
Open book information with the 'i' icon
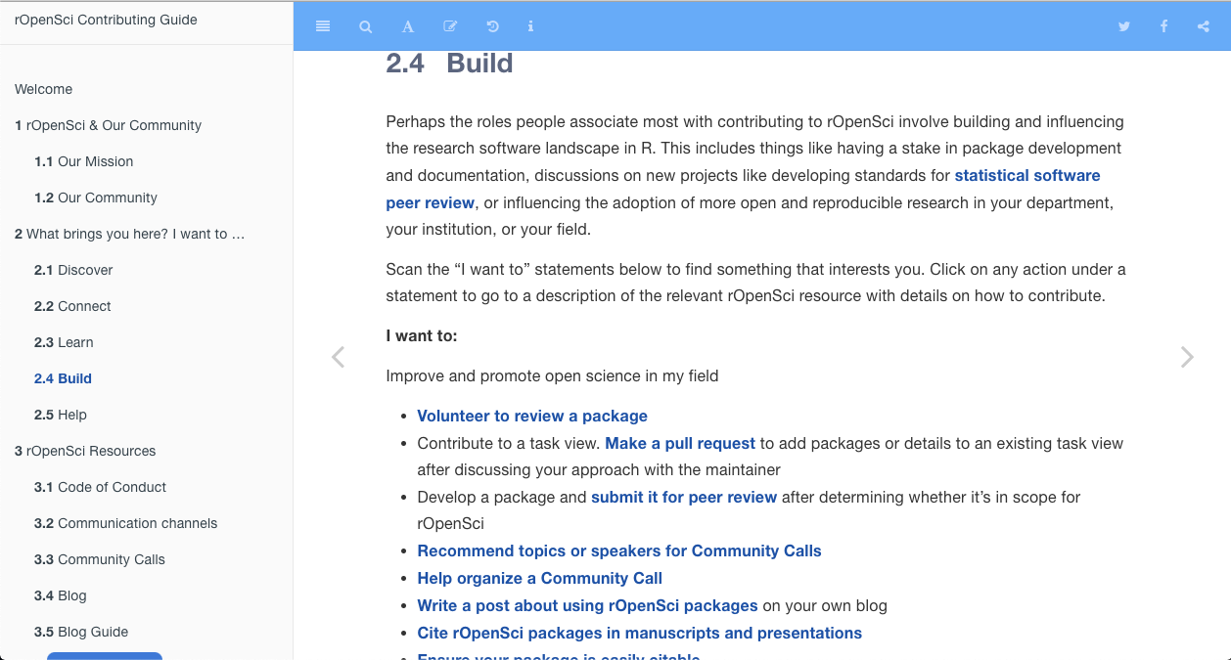click(530, 26)
